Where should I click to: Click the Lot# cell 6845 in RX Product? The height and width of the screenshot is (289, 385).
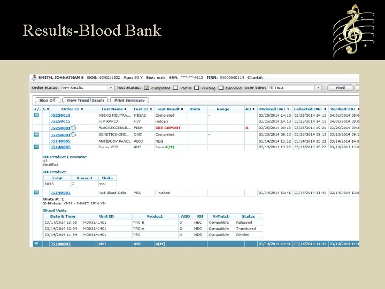coord(57,184)
